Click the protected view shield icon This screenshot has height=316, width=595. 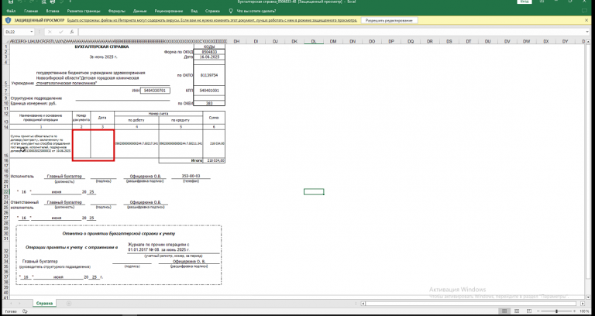pyautogui.click(x=9, y=20)
